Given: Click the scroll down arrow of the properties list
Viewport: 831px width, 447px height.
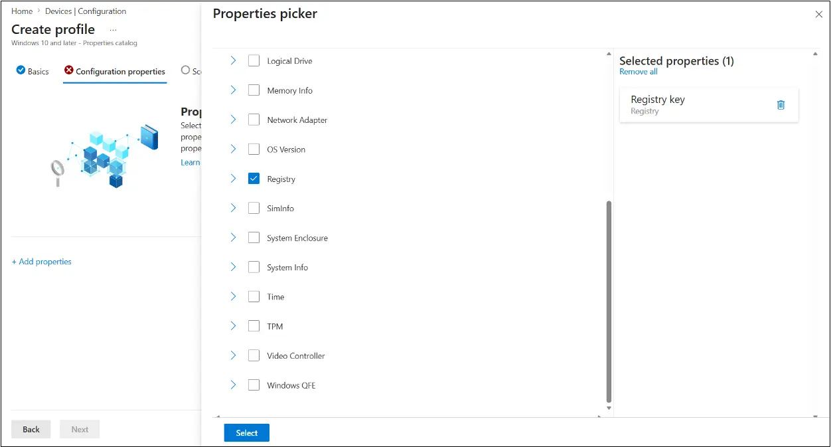Looking at the screenshot, I should tap(609, 408).
